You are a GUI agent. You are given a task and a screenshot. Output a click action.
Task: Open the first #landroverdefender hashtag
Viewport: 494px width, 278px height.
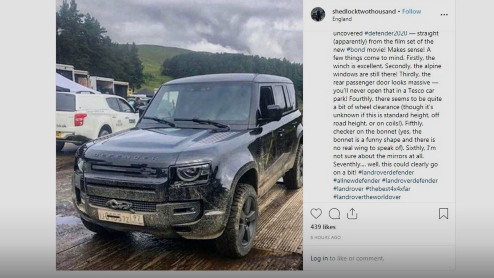coord(386,172)
